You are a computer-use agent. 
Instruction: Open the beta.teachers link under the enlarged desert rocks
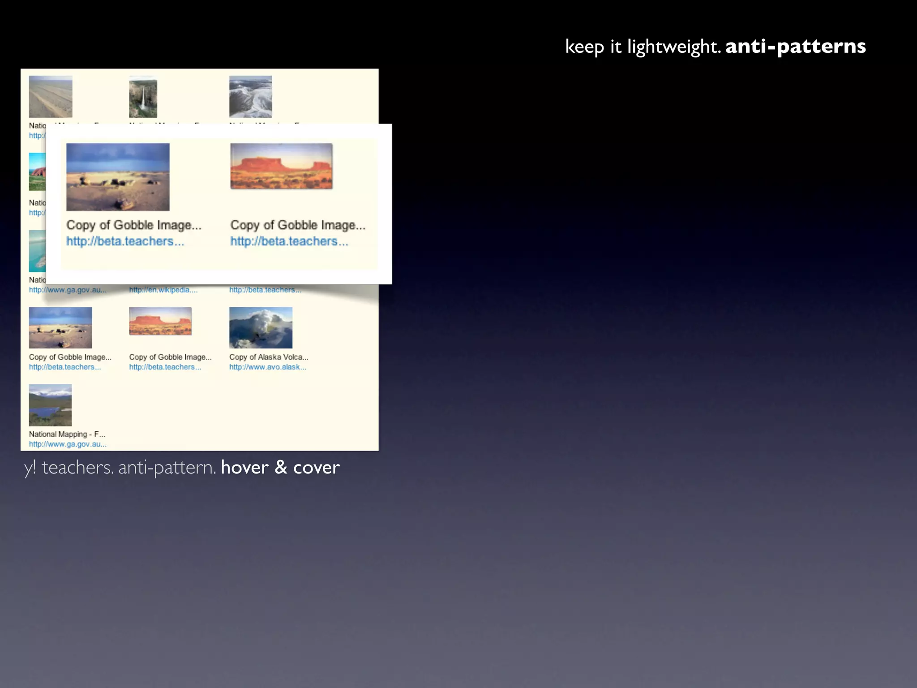point(125,241)
